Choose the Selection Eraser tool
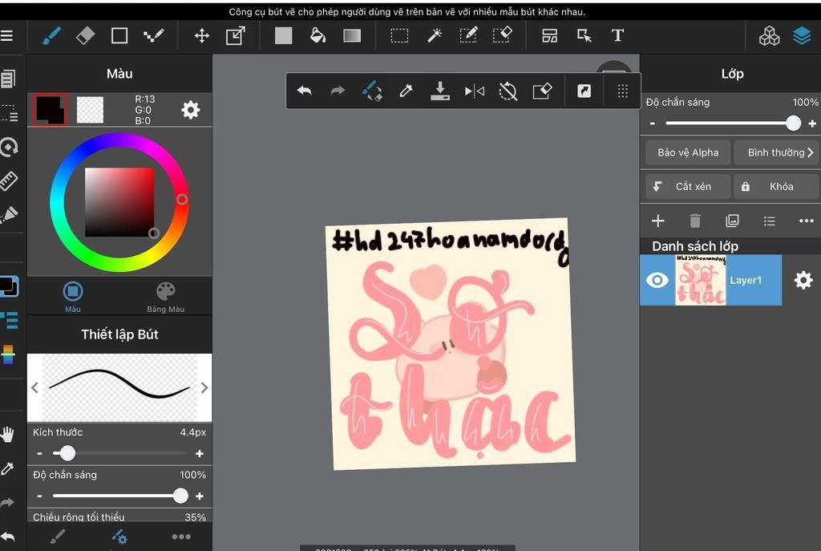Screen dimensions: 821x551 502,35
